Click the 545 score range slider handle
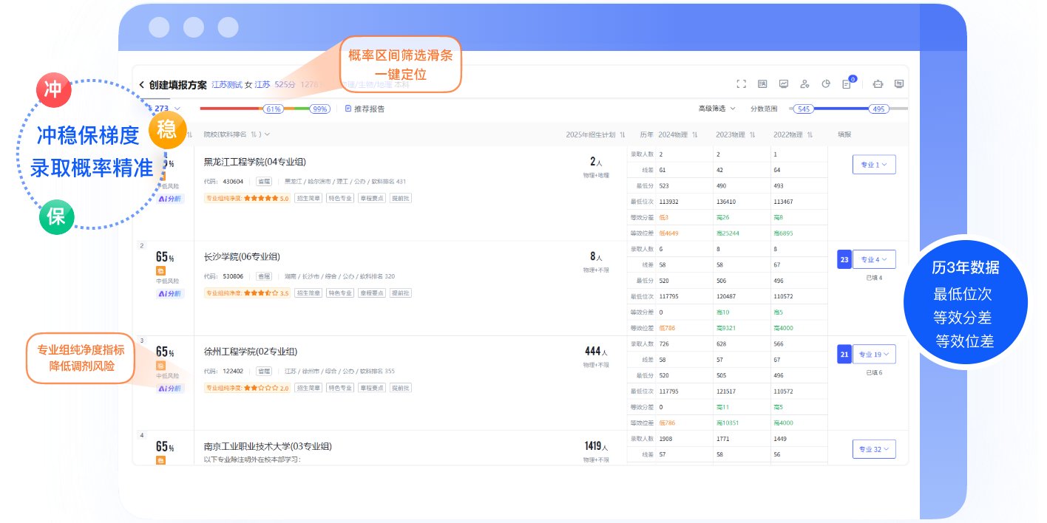 (x=804, y=109)
